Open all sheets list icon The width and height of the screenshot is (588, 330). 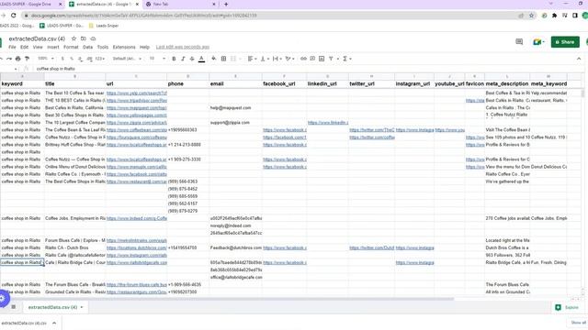[x=14, y=307]
